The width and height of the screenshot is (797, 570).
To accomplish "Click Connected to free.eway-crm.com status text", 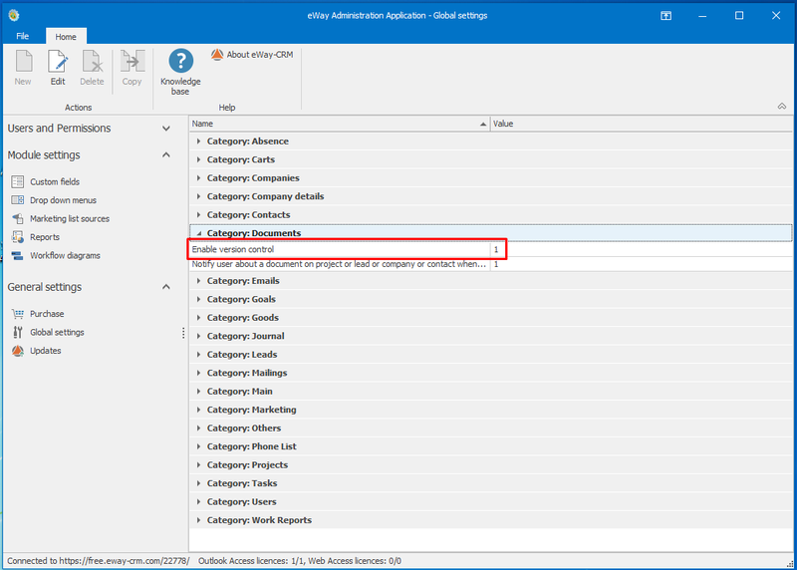I will (x=98, y=561).
